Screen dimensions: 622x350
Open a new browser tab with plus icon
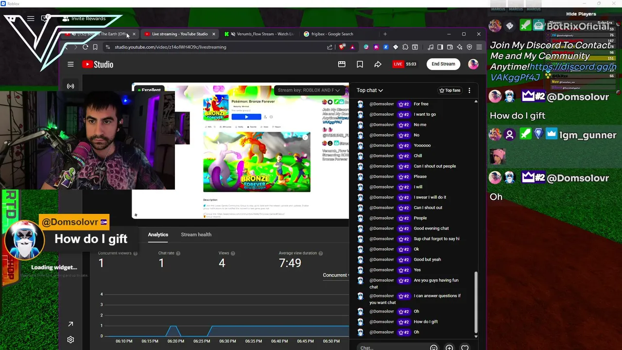[385, 34]
